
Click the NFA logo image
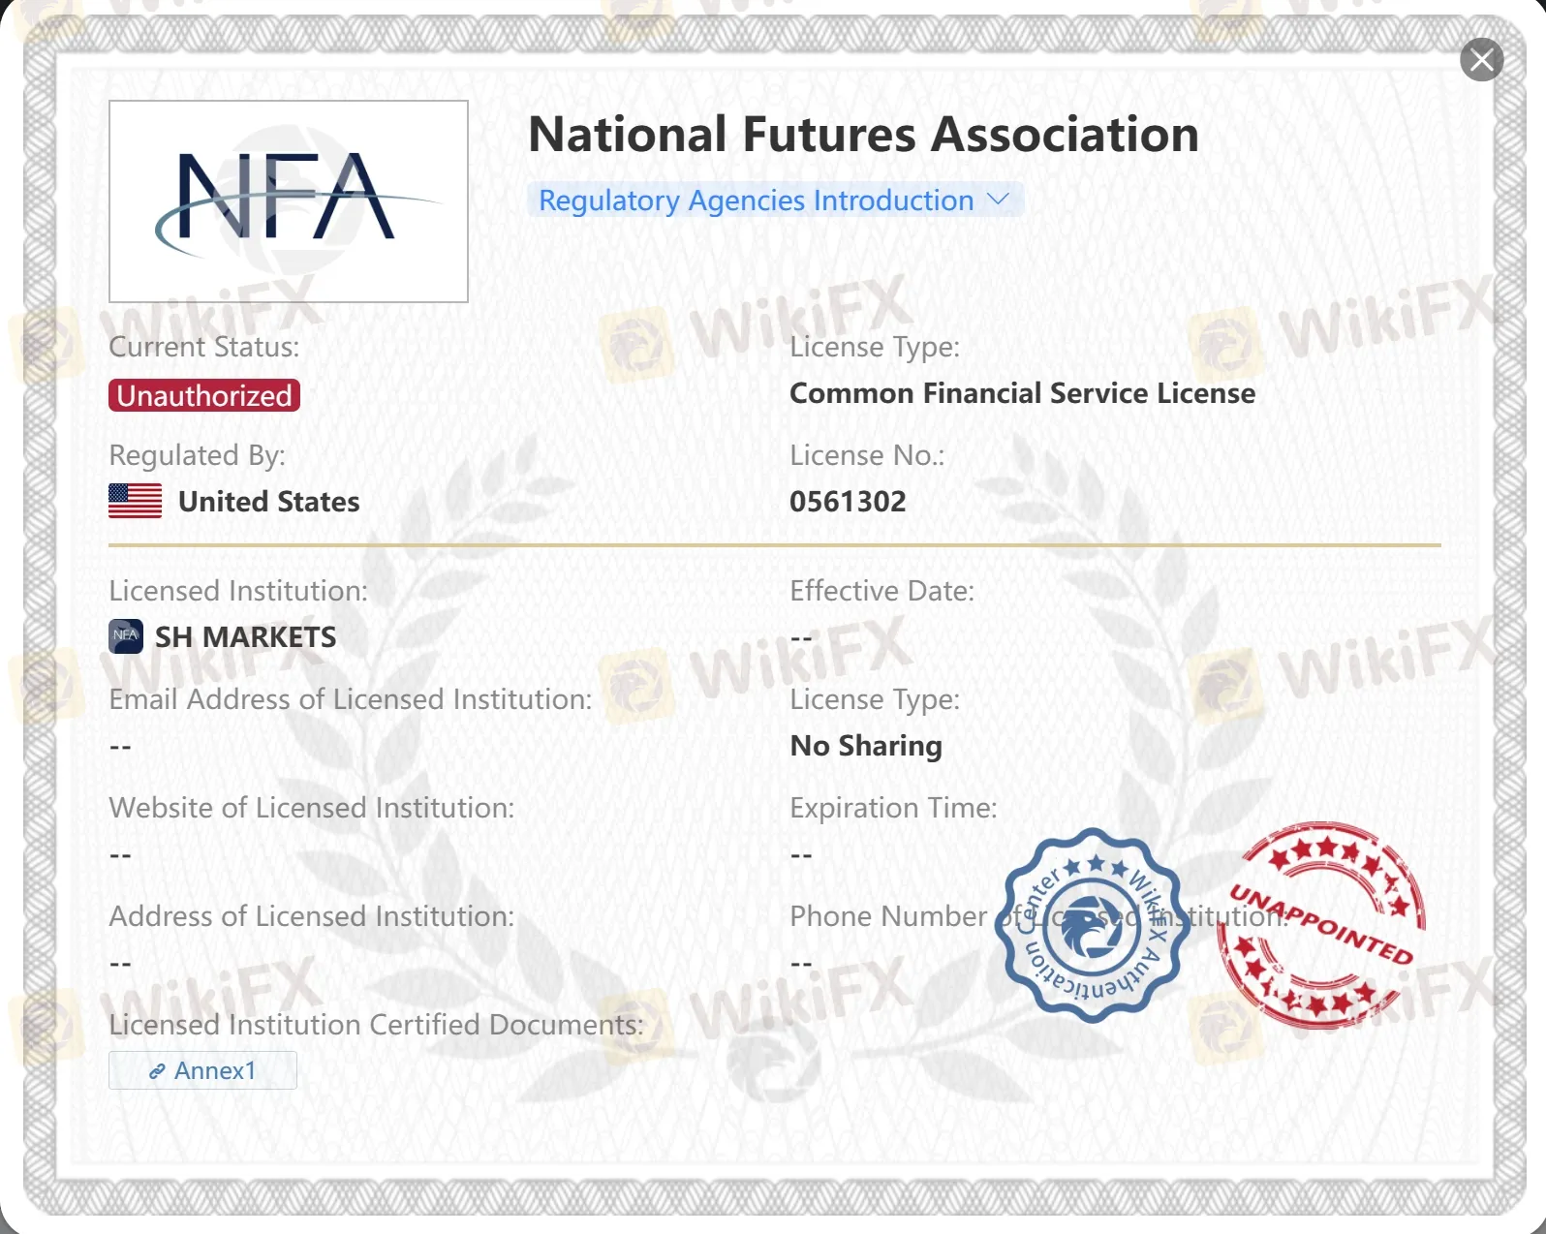pos(289,201)
